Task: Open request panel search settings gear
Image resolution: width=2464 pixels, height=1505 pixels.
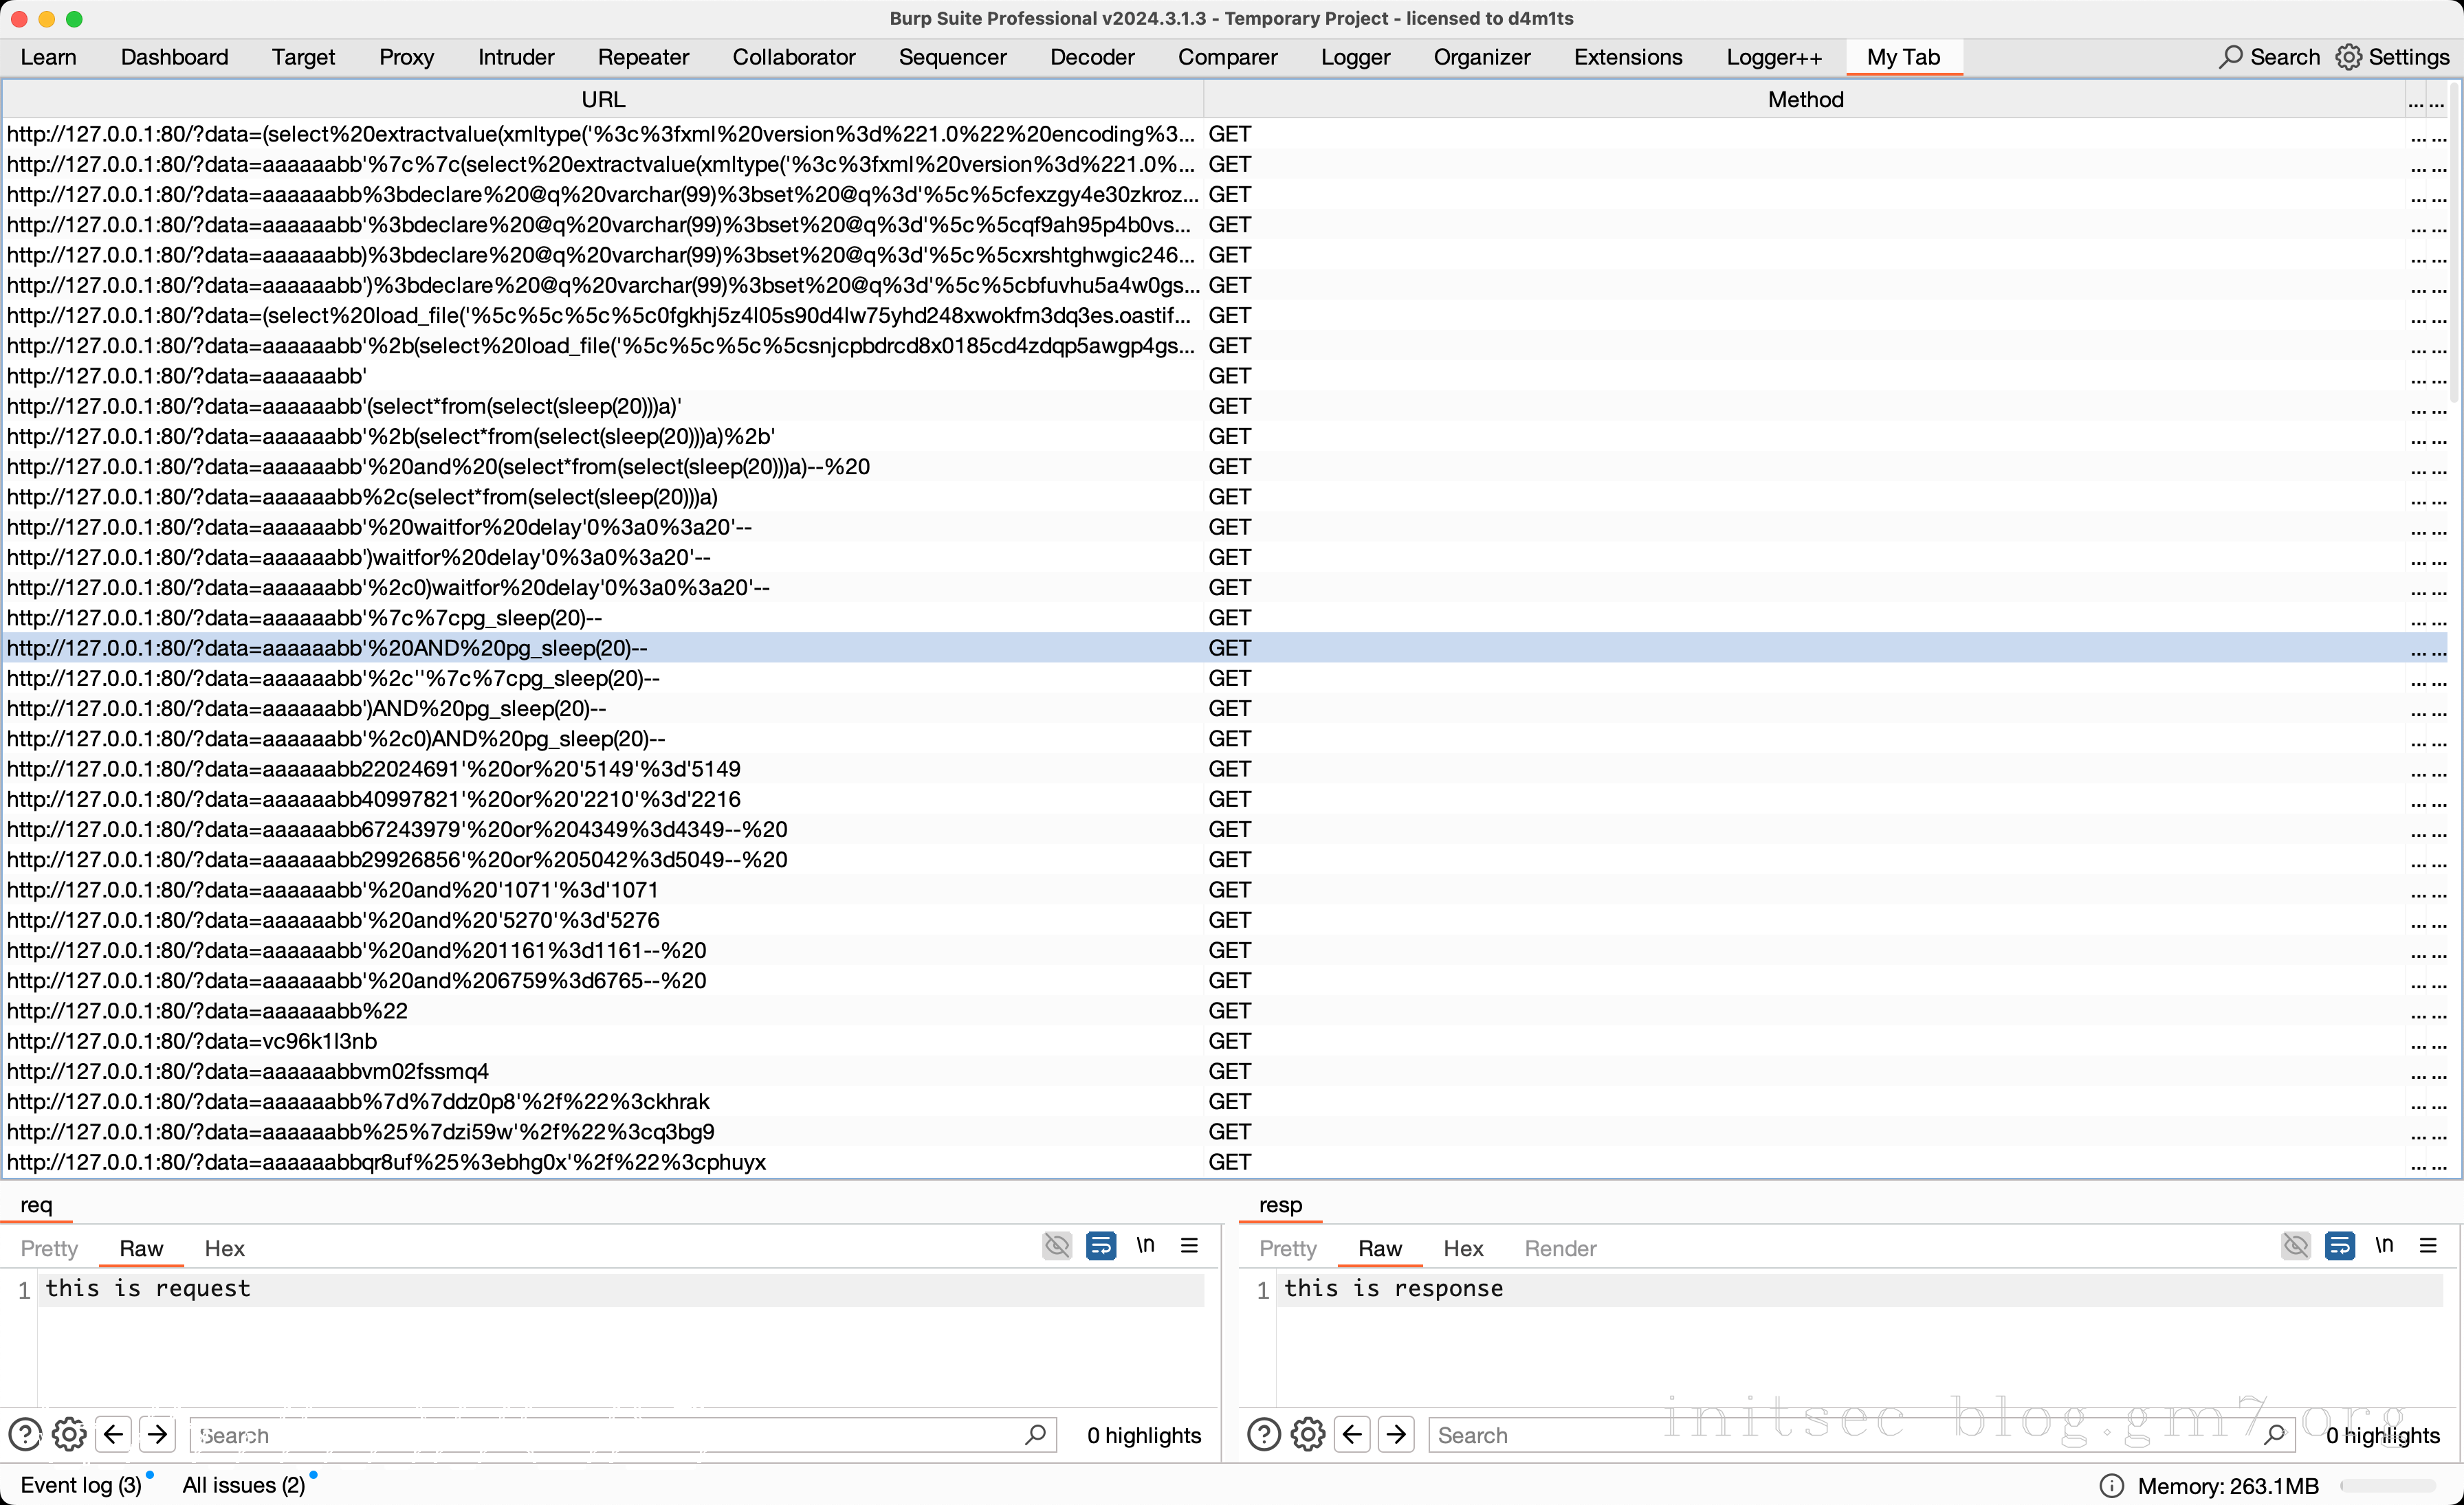Action: pyautogui.click(x=69, y=1435)
